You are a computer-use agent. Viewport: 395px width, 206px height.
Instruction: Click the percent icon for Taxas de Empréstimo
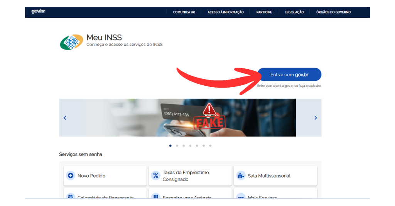[156, 176]
